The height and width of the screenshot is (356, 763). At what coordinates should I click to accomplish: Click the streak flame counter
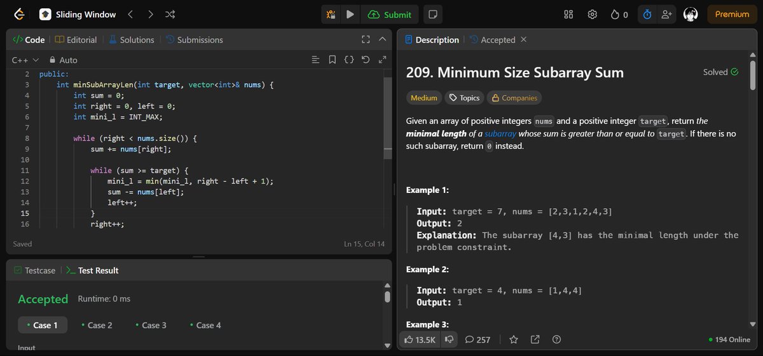pyautogui.click(x=619, y=14)
